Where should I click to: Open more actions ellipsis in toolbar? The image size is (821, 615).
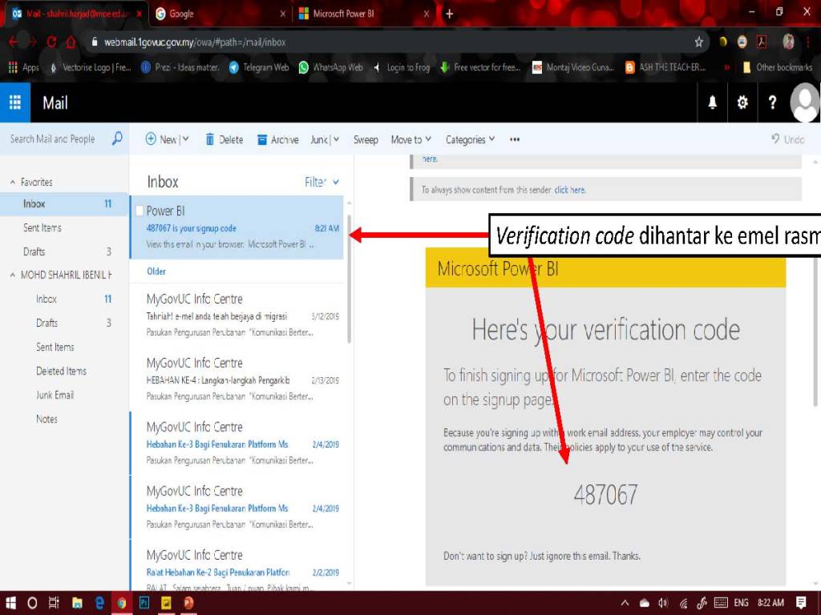(x=515, y=139)
